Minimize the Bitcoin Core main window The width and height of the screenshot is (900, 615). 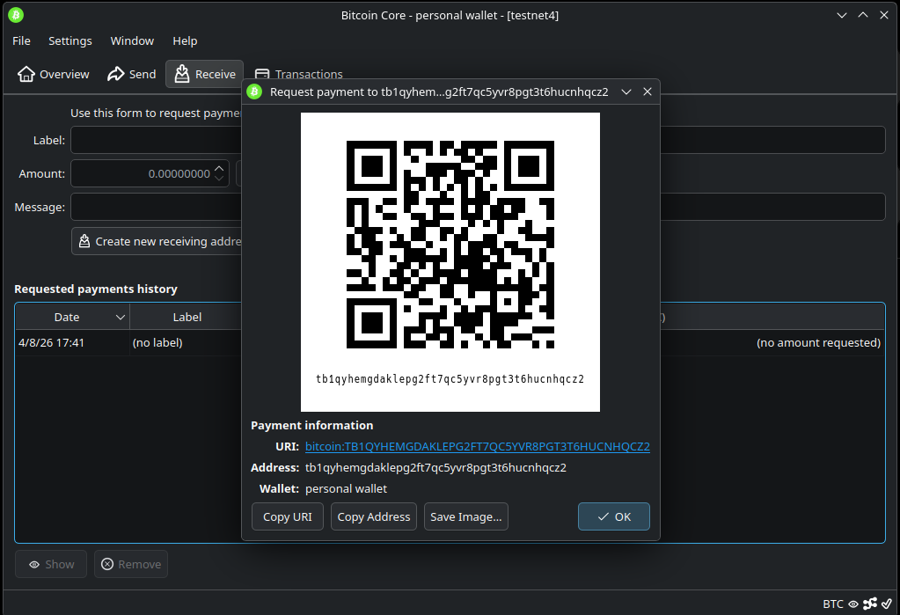842,15
